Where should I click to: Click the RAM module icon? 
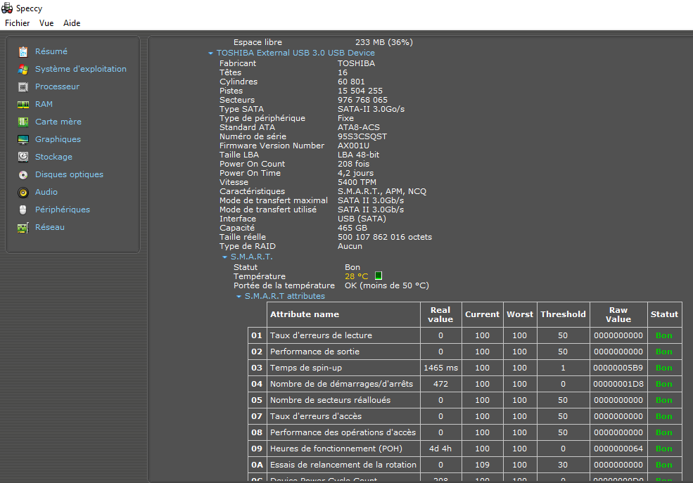(23, 105)
